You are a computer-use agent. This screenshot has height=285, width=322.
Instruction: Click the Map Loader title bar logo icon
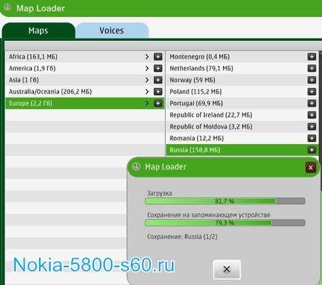(x=8, y=8)
